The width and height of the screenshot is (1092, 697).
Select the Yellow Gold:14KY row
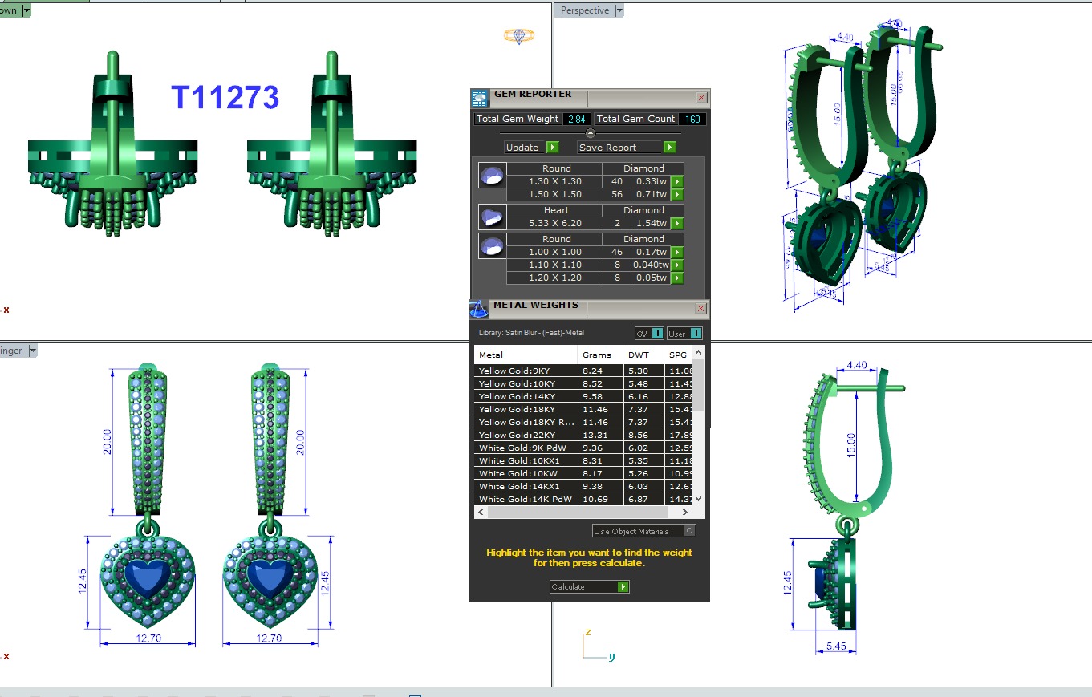(526, 396)
